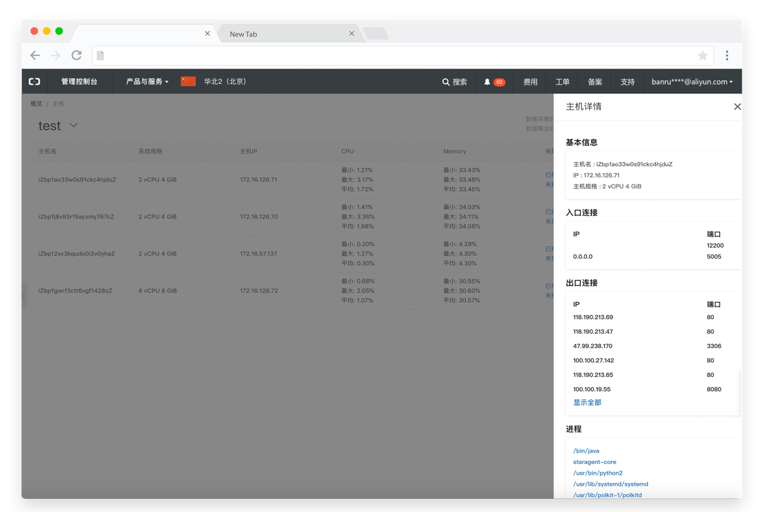Expand the test application dropdown chevron

tap(74, 125)
